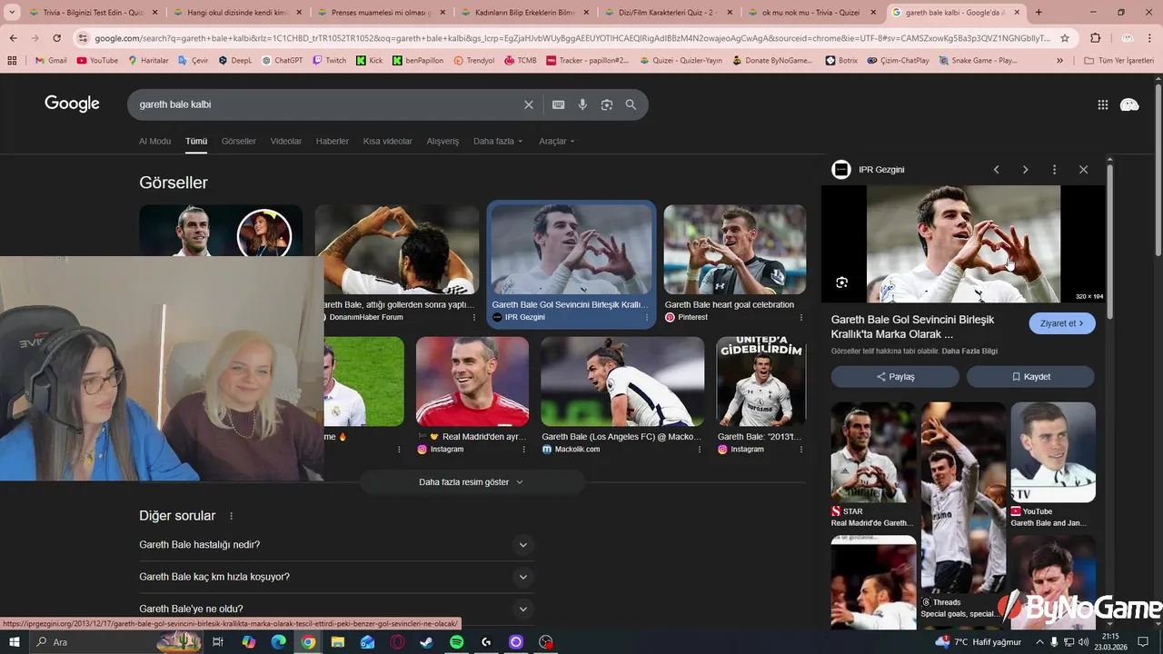
Task: Reload the page
Action: (56, 38)
